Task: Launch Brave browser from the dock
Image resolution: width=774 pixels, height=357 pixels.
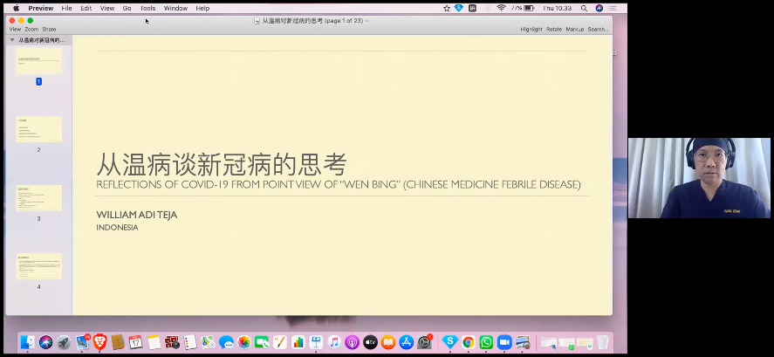Action: (99, 342)
